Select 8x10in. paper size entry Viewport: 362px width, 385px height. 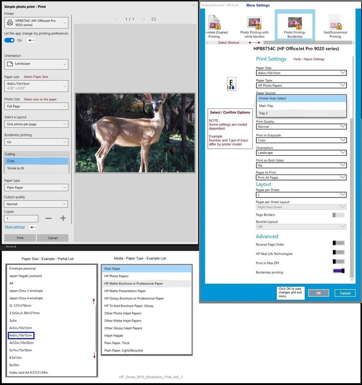point(14,365)
